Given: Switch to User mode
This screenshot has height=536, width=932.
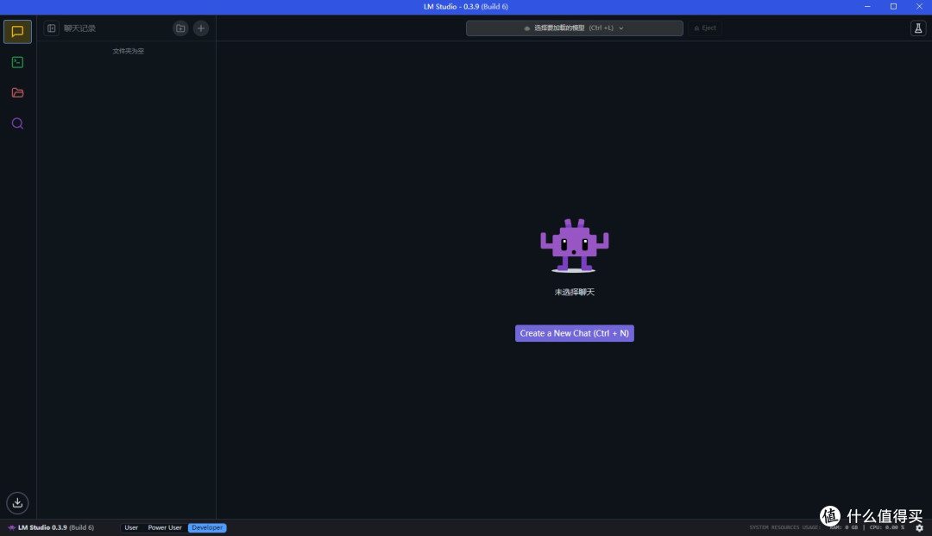Looking at the screenshot, I should point(131,527).
